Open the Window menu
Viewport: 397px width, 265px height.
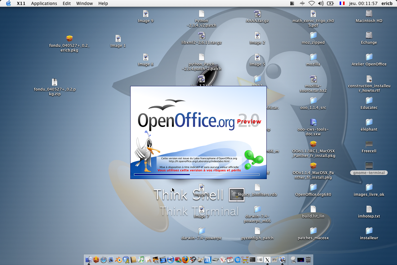coord(84,3)
